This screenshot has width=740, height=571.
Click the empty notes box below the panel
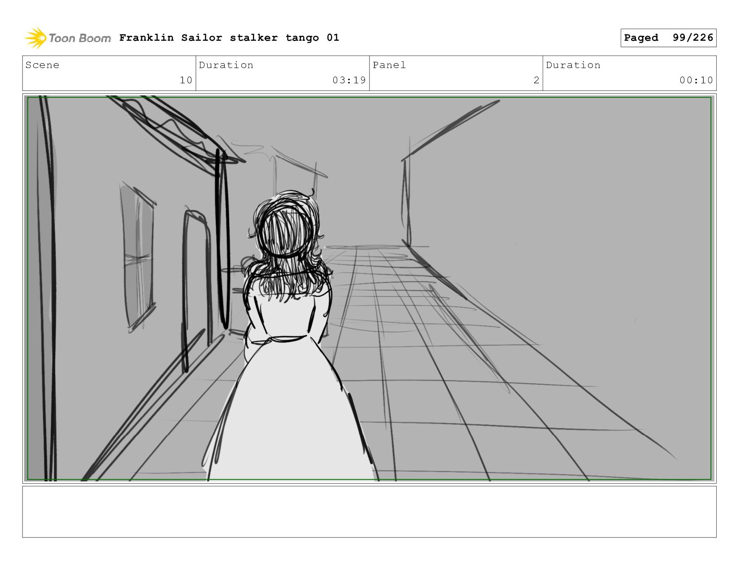[x=369, y=512]
